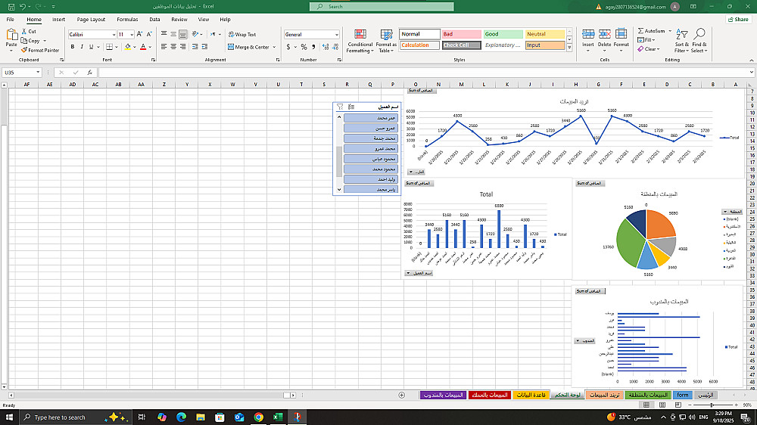Viewport: 757px width, 425px height.
Task: Toggle slicer multi-select icon
Action: point(351,107)
